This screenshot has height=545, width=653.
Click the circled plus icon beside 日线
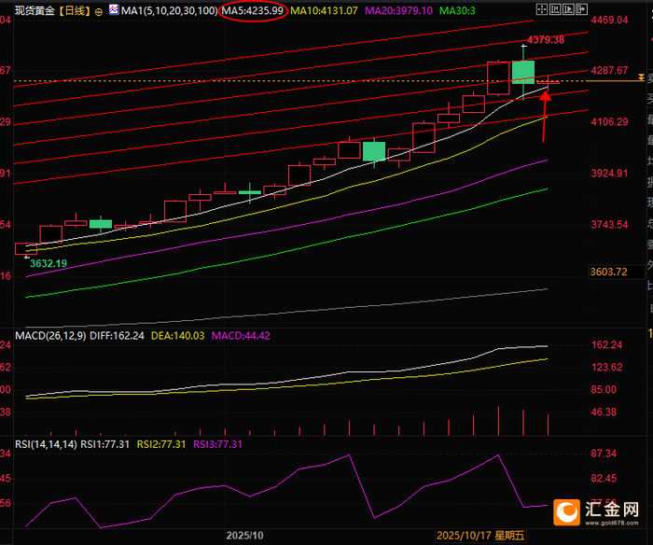[x=99, y=12]
